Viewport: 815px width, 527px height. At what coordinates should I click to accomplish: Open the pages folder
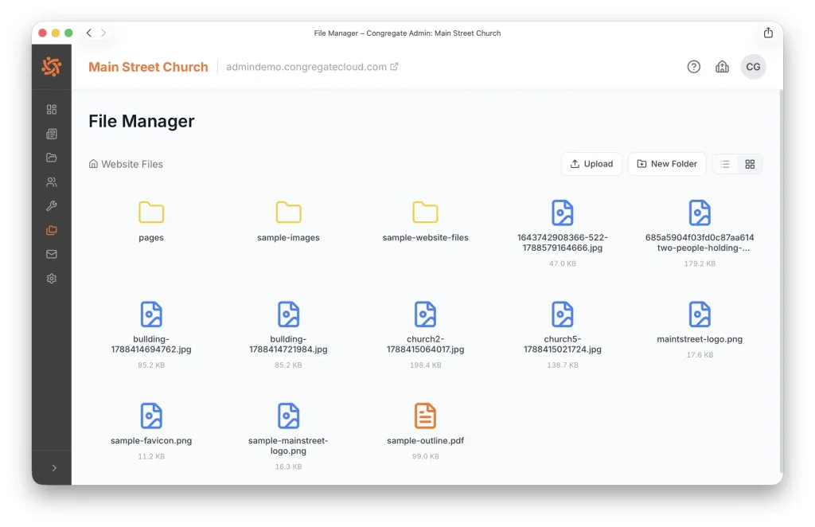coord(151,221)
